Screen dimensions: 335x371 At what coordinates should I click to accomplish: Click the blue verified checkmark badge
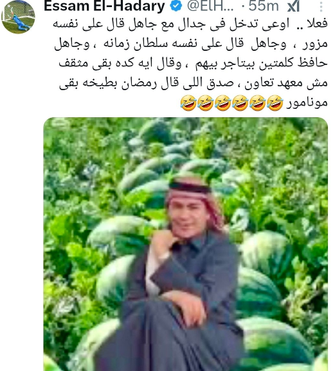(x=176, y=6)
